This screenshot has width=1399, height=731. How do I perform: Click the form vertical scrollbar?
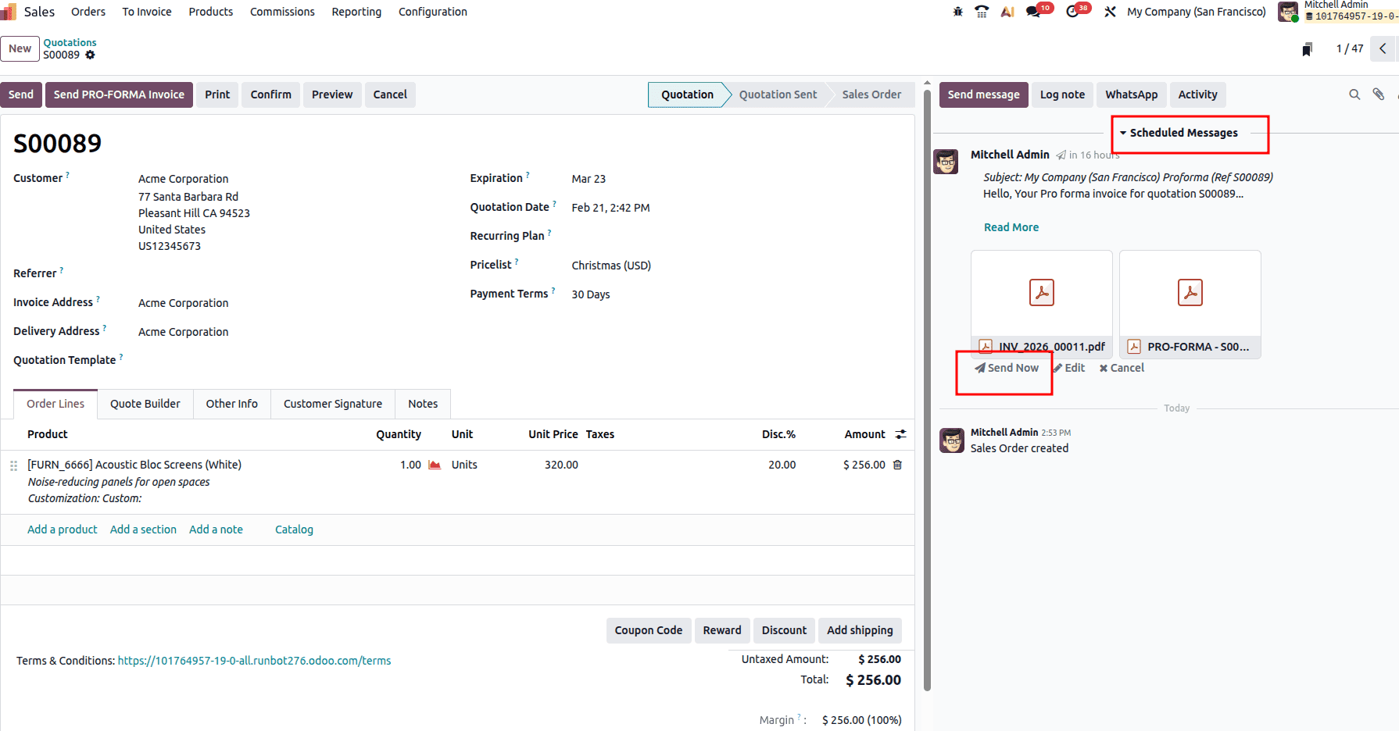coord(927,390)
